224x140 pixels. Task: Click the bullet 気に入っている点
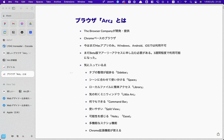[95, 65]
